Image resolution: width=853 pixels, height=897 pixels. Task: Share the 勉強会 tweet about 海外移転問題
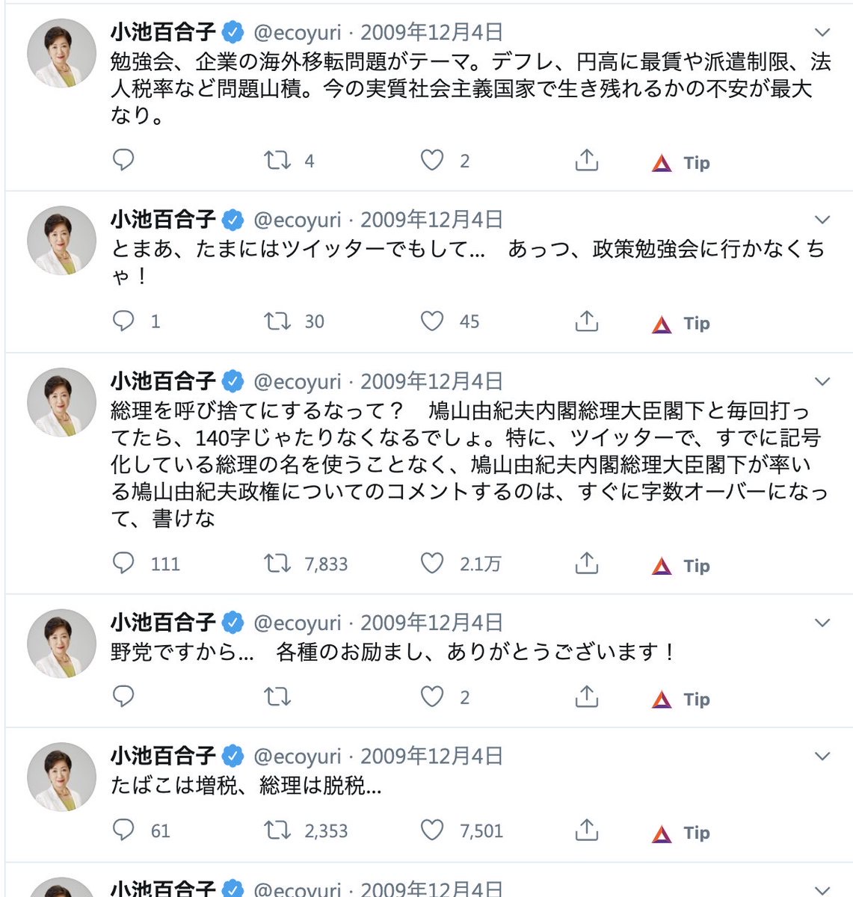pos(587,160)
